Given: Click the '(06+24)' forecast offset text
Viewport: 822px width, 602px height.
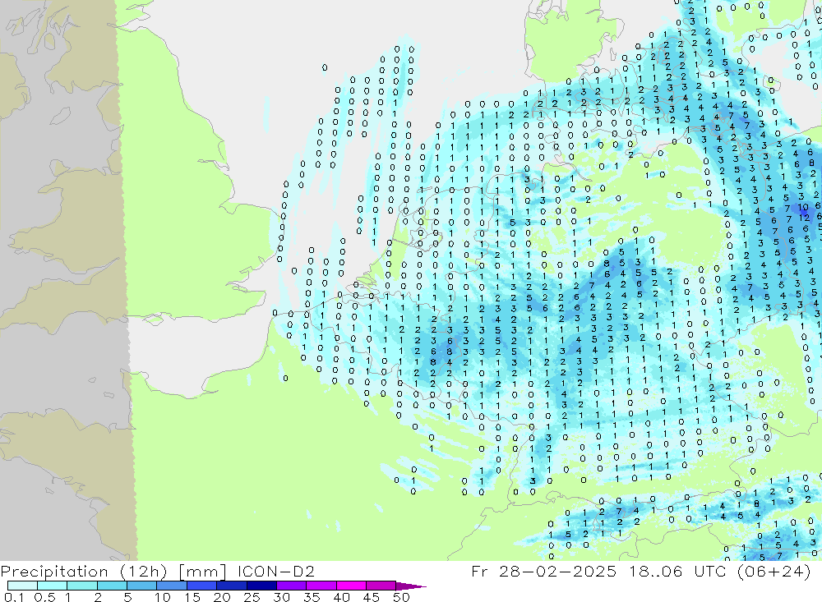Looking at the screenshot, I should coord(774,571).
